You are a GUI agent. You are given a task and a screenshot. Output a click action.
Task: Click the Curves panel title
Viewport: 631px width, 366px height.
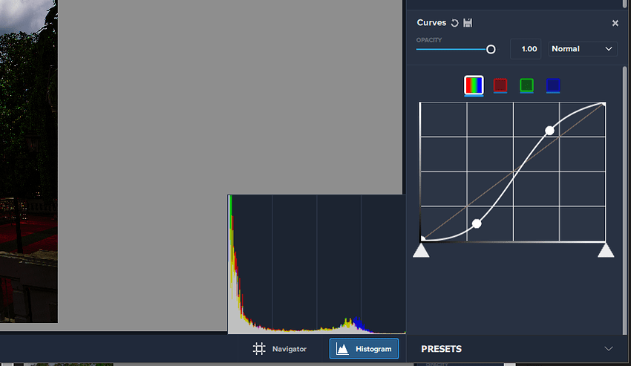[431, 23]
